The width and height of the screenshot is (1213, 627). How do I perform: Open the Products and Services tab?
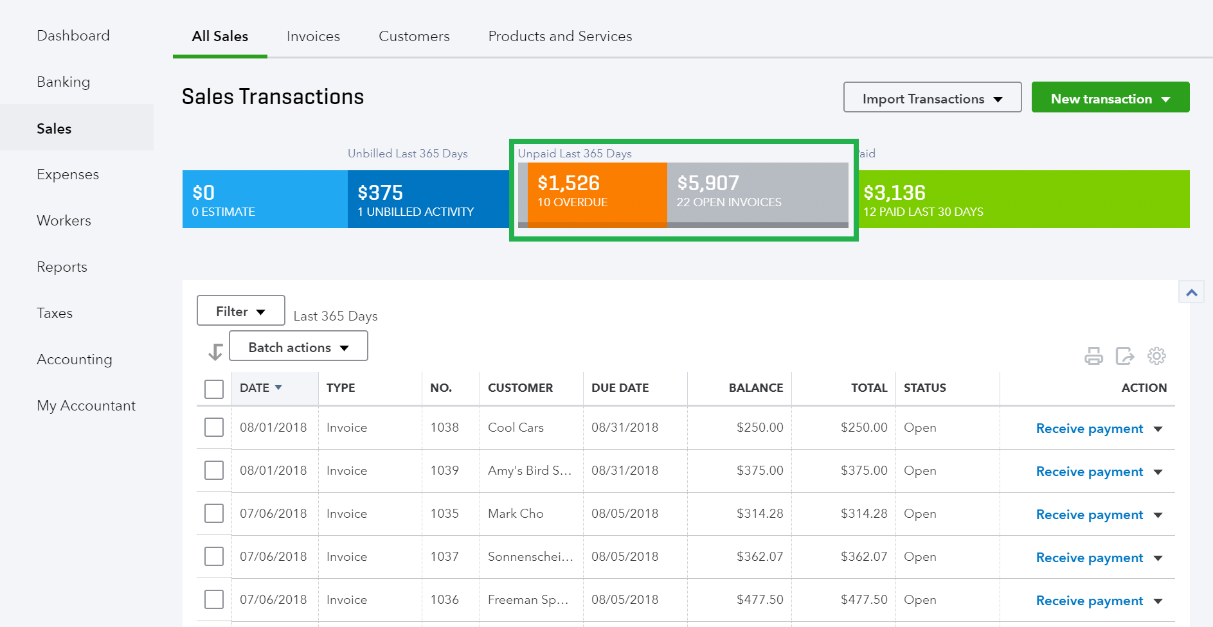(x=560, y=37)
